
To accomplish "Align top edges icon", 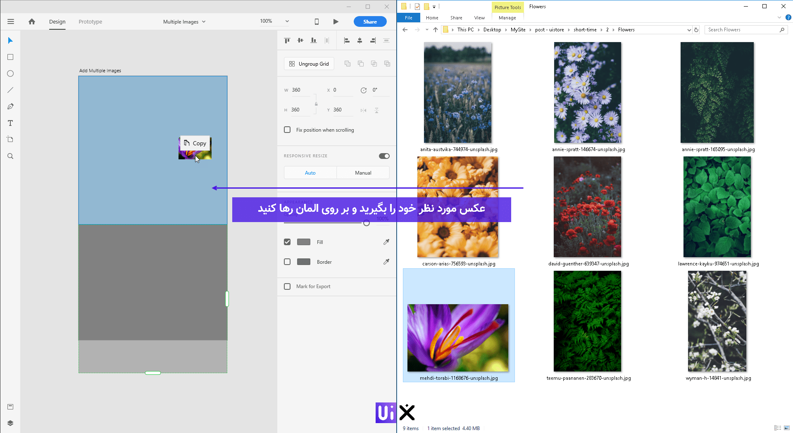I will [x=287, y=40].
